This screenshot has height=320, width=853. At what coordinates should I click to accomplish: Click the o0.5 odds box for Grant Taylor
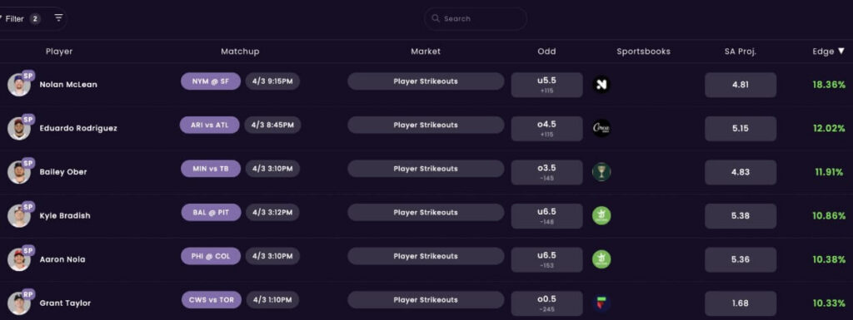tap(546, 303)
